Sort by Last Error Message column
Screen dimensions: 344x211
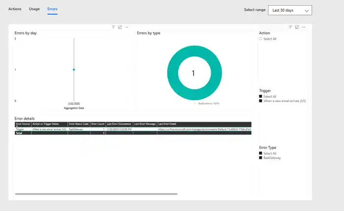tap(145, 124)
